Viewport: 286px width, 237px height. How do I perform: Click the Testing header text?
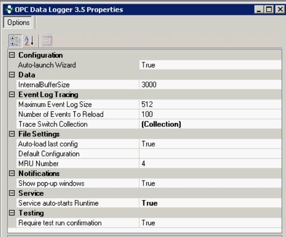pyautogui.click(x=31, y=213)
